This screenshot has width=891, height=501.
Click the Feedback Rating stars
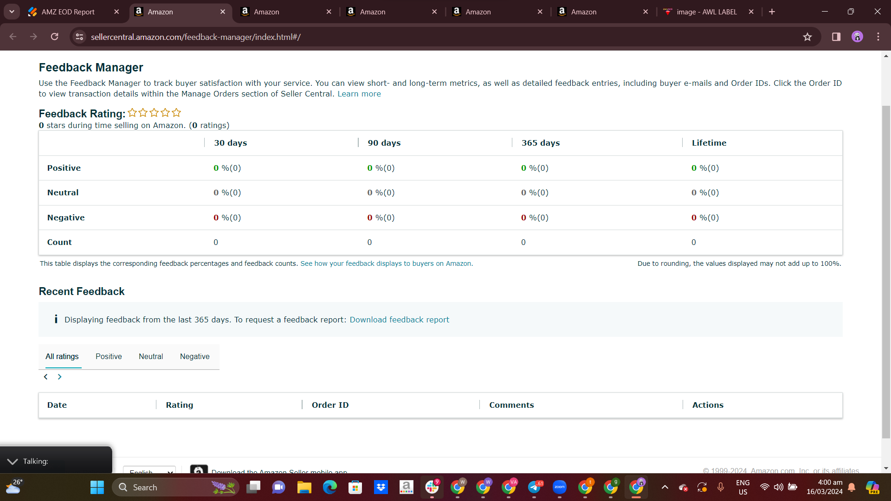click(154, 113)
